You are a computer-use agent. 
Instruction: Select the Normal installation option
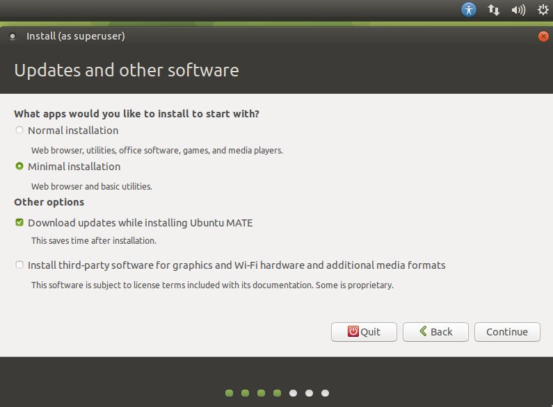[x=19, y=131]
